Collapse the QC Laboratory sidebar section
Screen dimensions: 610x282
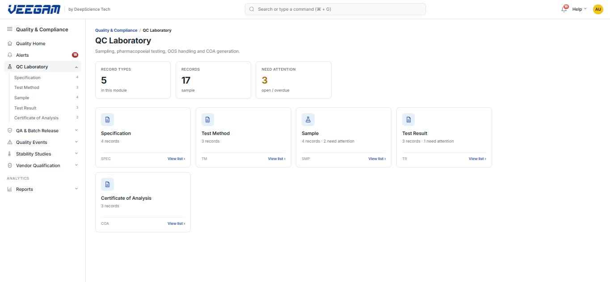(x=76, y=67)
